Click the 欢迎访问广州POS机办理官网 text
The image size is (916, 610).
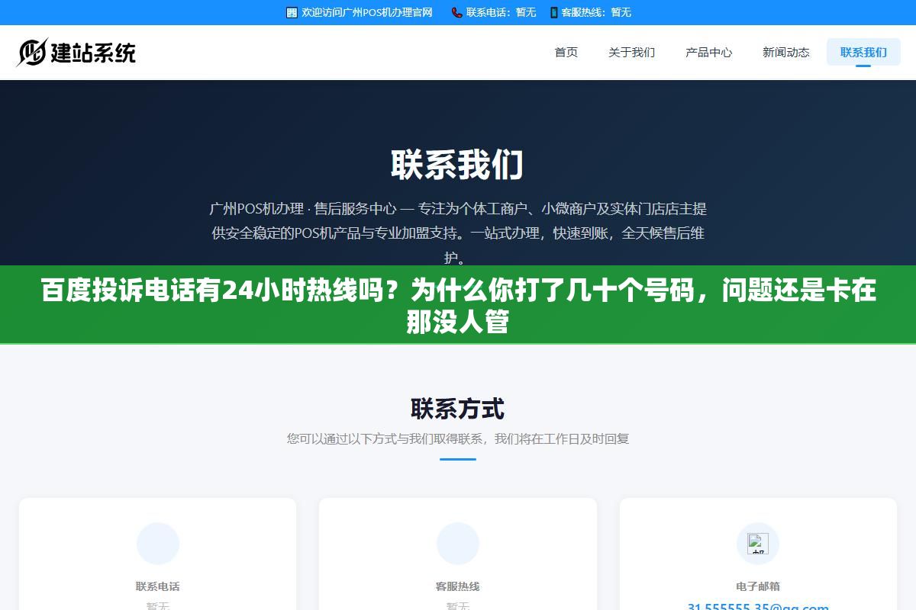point(367,12)
